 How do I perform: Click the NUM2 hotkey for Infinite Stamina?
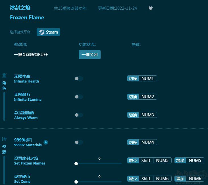(x=147, y=97)
